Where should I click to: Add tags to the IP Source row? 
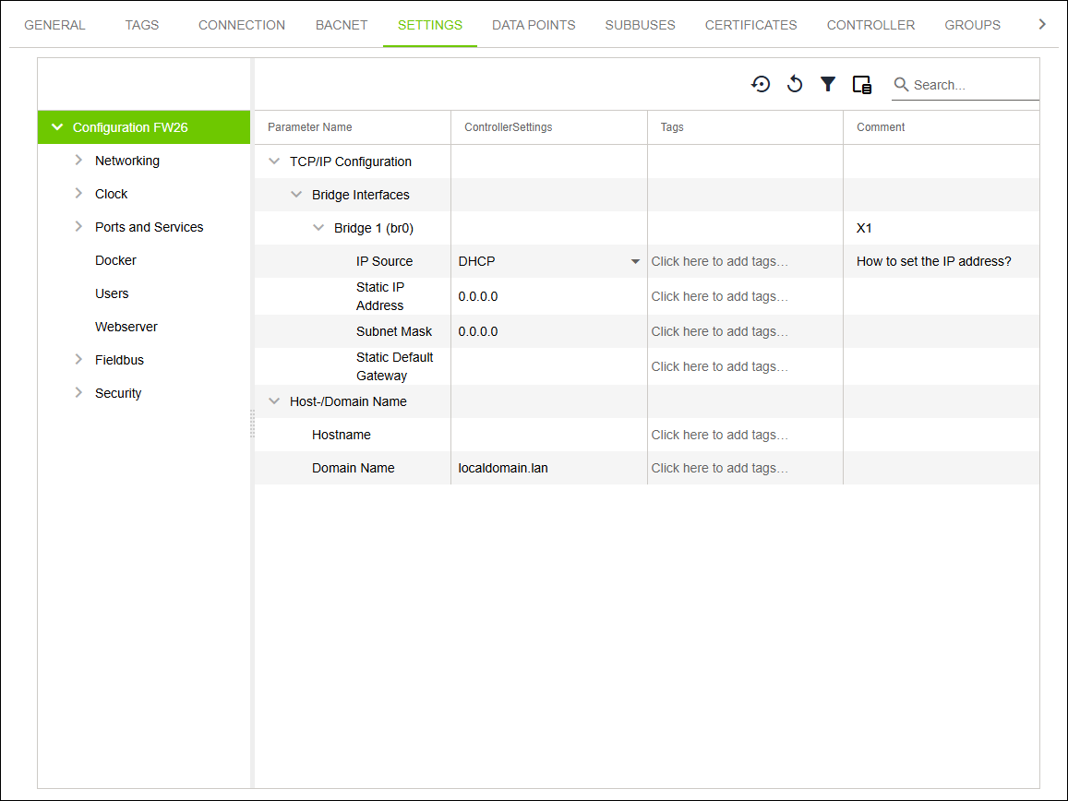click(x=719, y=261)
